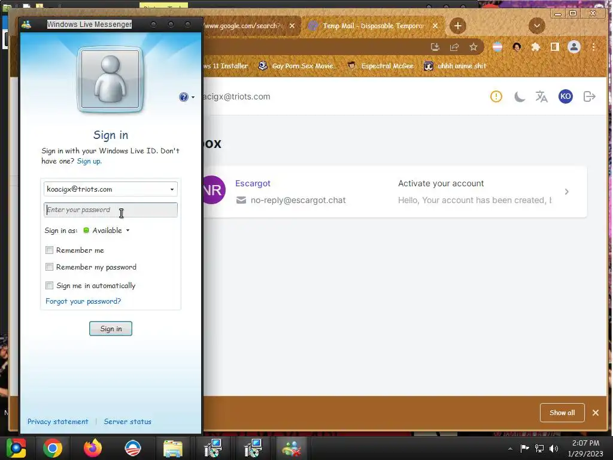Click the install app icon in address bar

click(435, 47)
